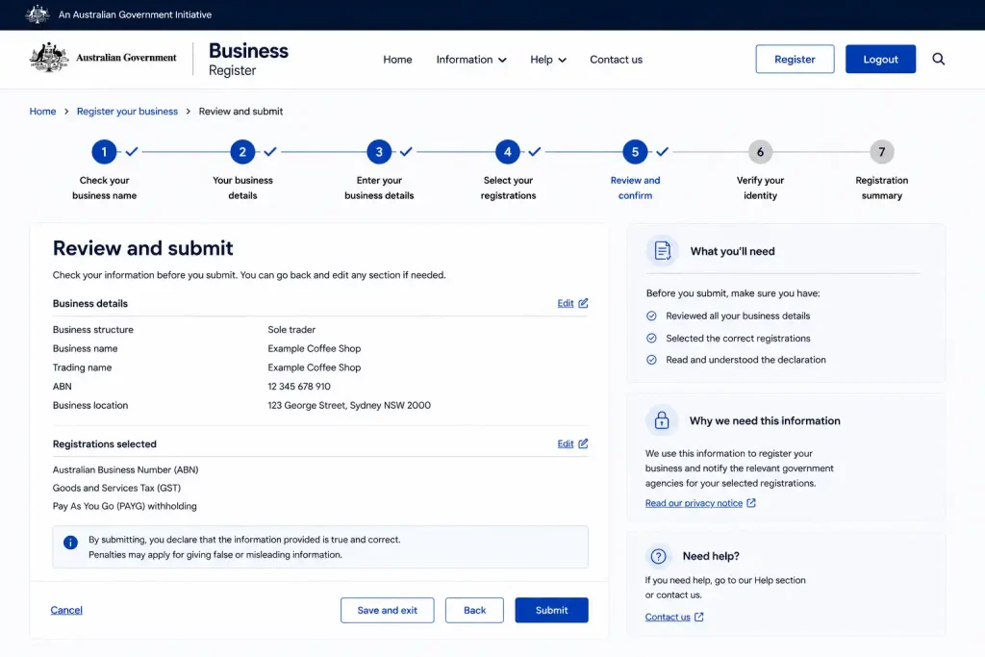Click the address 123 George Street, Sydney NSW 2000
The height and width of the screenshot is (657, 985).
point(349,405)
